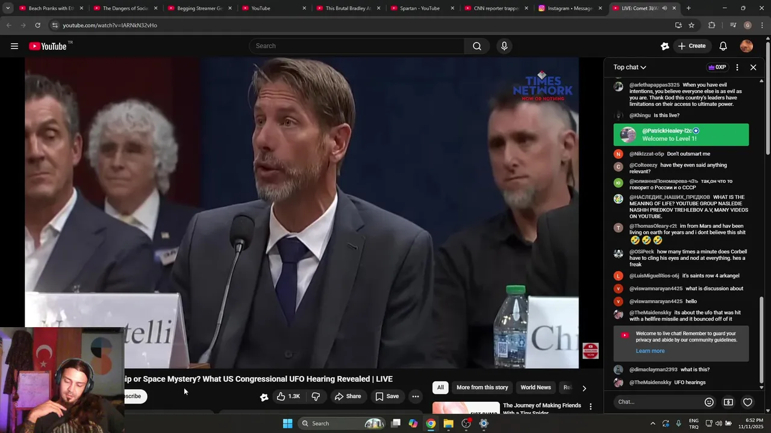The width and height of the screenshot is (771, 433).
Task: Expand the Top chat mode dropdown
Action: (630, 67)
